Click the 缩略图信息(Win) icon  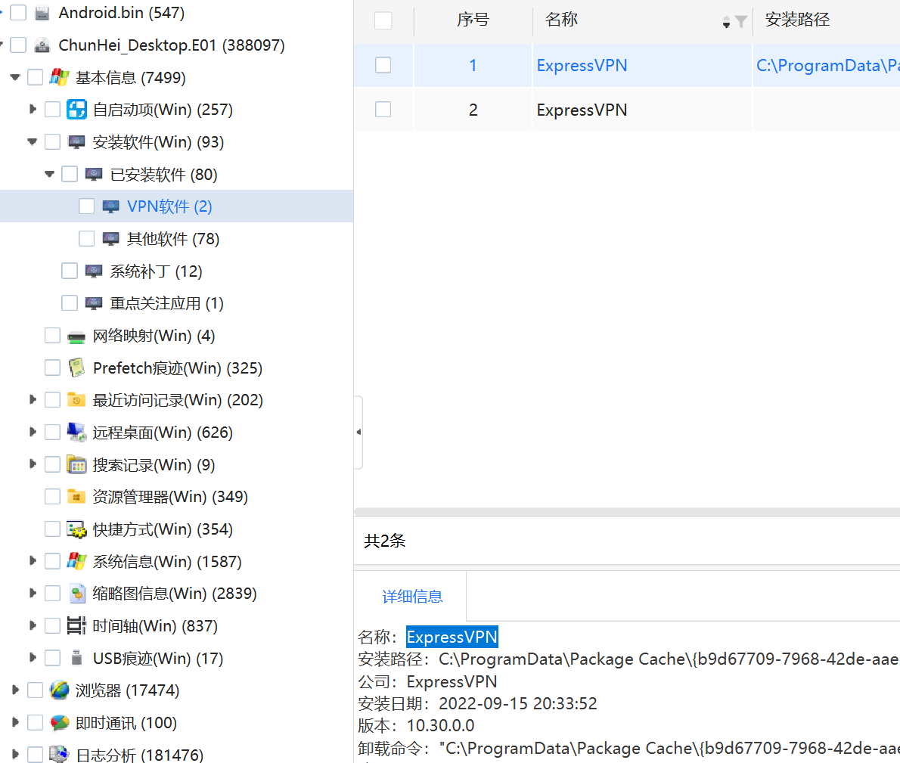point(77,593)
